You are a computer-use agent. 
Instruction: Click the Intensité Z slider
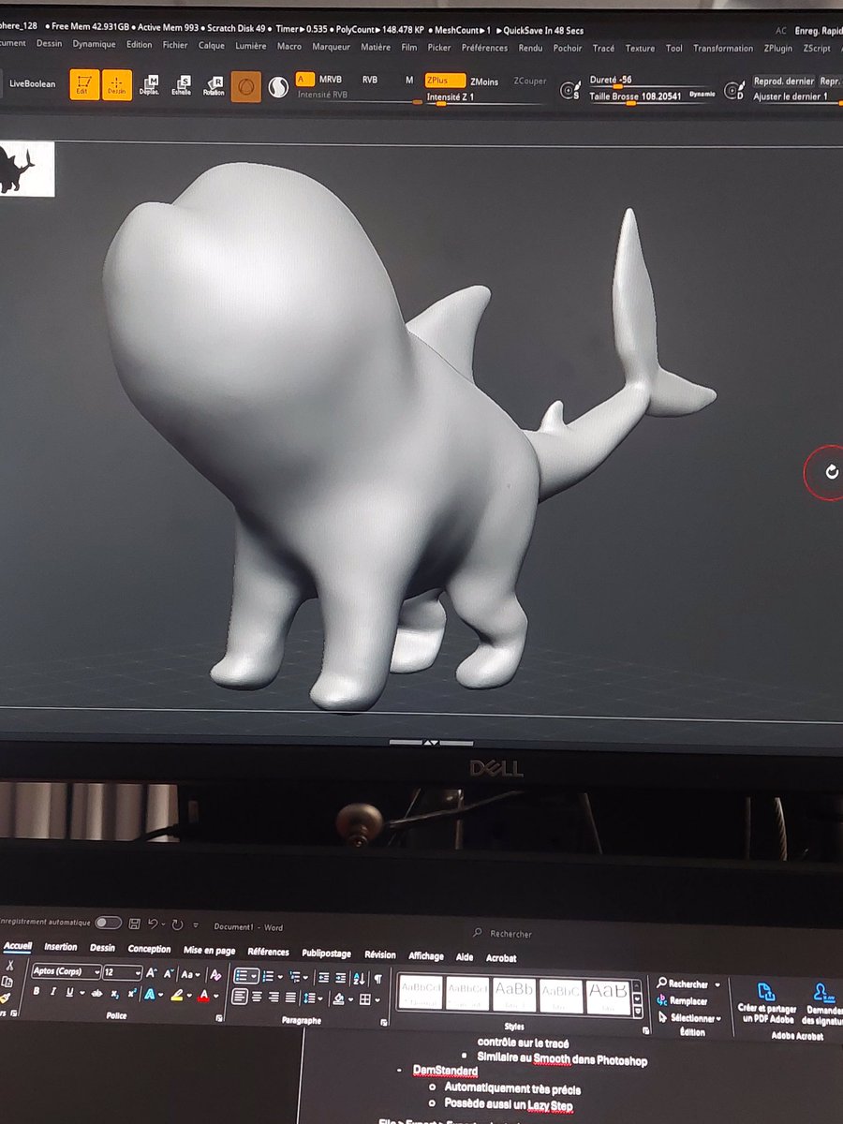click(485, 98)
